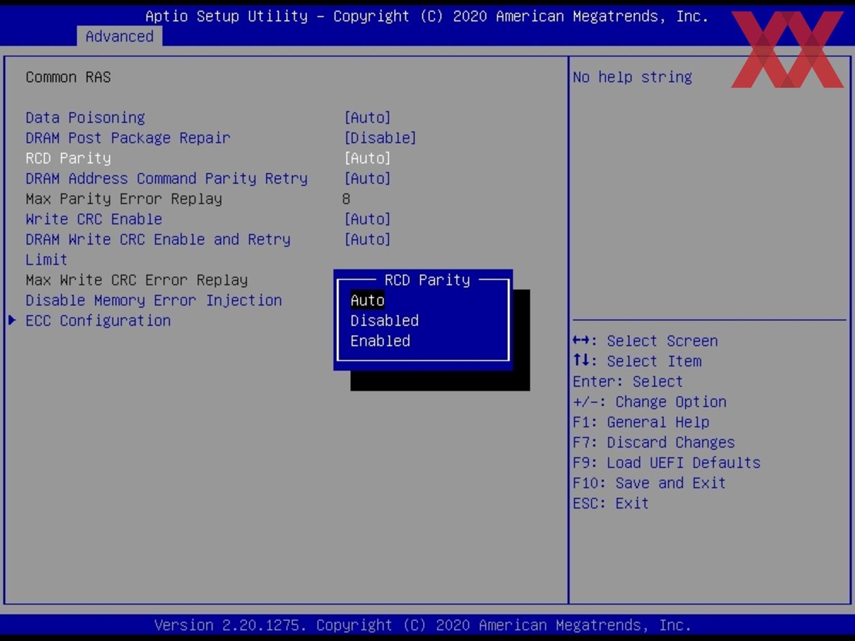Click the Common RAS heading
The height and width of the screenshot is (641, 855).
point(68,77)
